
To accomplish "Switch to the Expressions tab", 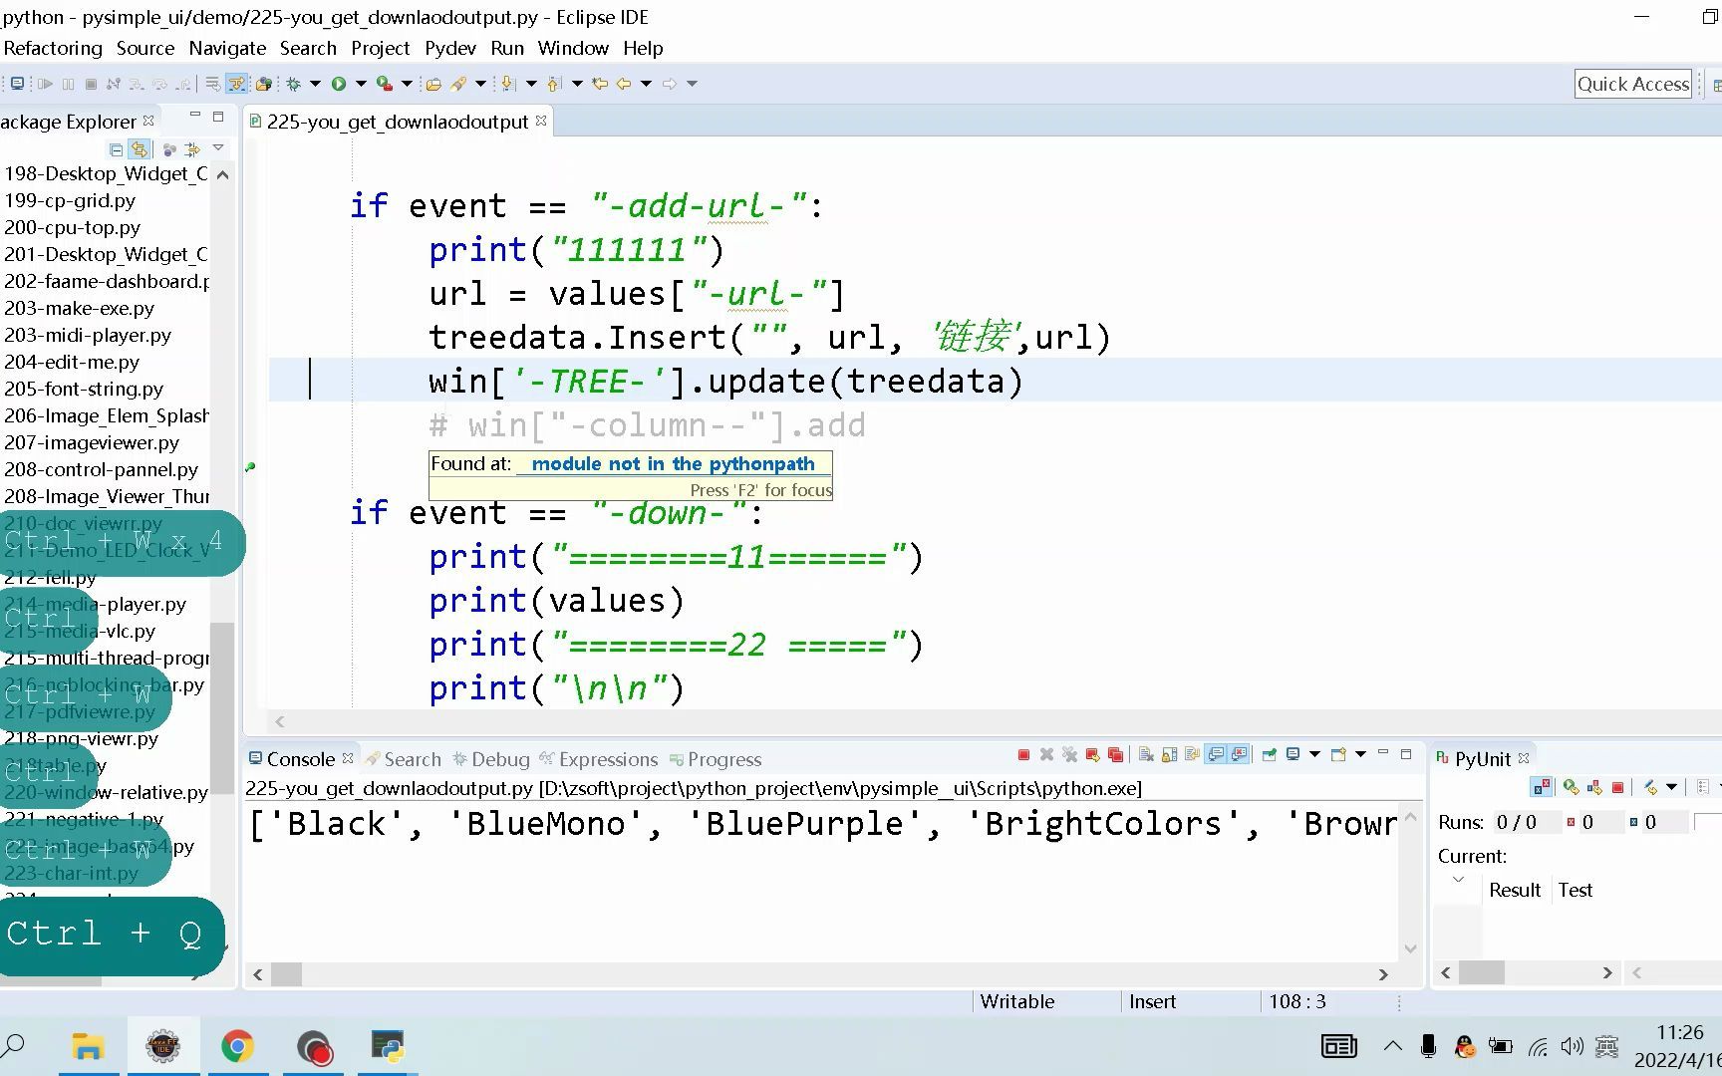I will 599,759.
